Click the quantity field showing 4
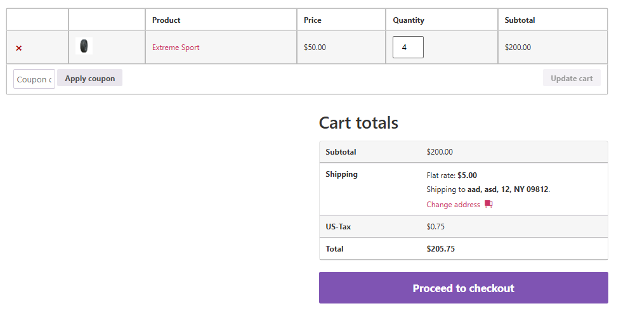628x313 pixels. [x=408, y=48]
